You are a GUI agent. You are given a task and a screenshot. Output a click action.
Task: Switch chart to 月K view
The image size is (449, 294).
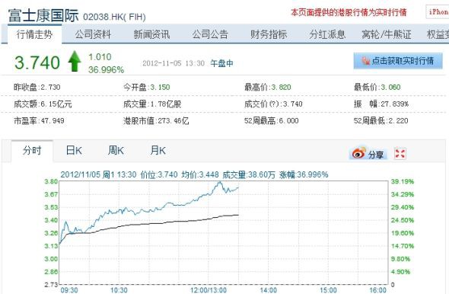click(x=158, y=151)
